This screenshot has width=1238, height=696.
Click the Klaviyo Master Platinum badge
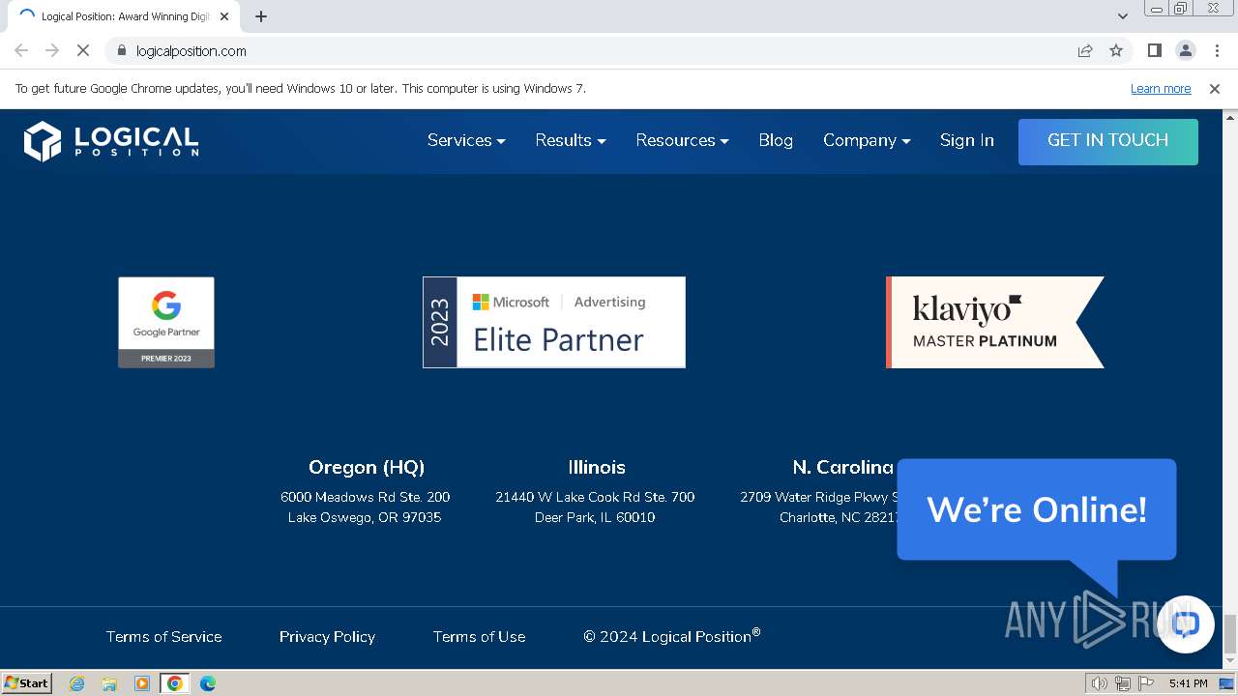click(995, 322)
